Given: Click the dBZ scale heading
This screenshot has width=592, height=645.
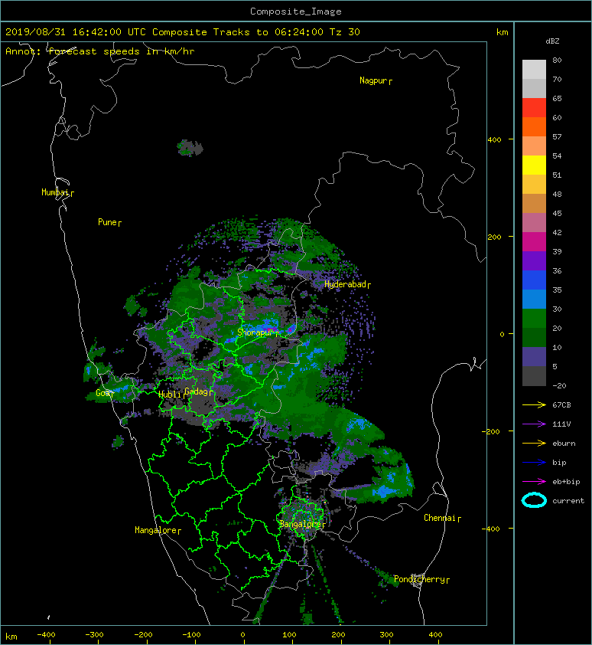Looking at the screenshot, I should (x=552, y=41).
